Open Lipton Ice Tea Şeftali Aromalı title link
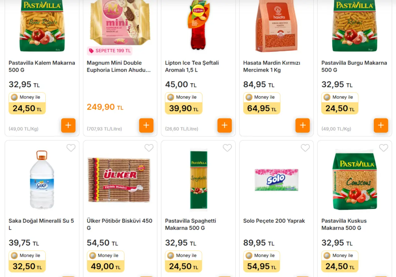The image size is (396, 277). pos(192,66)
